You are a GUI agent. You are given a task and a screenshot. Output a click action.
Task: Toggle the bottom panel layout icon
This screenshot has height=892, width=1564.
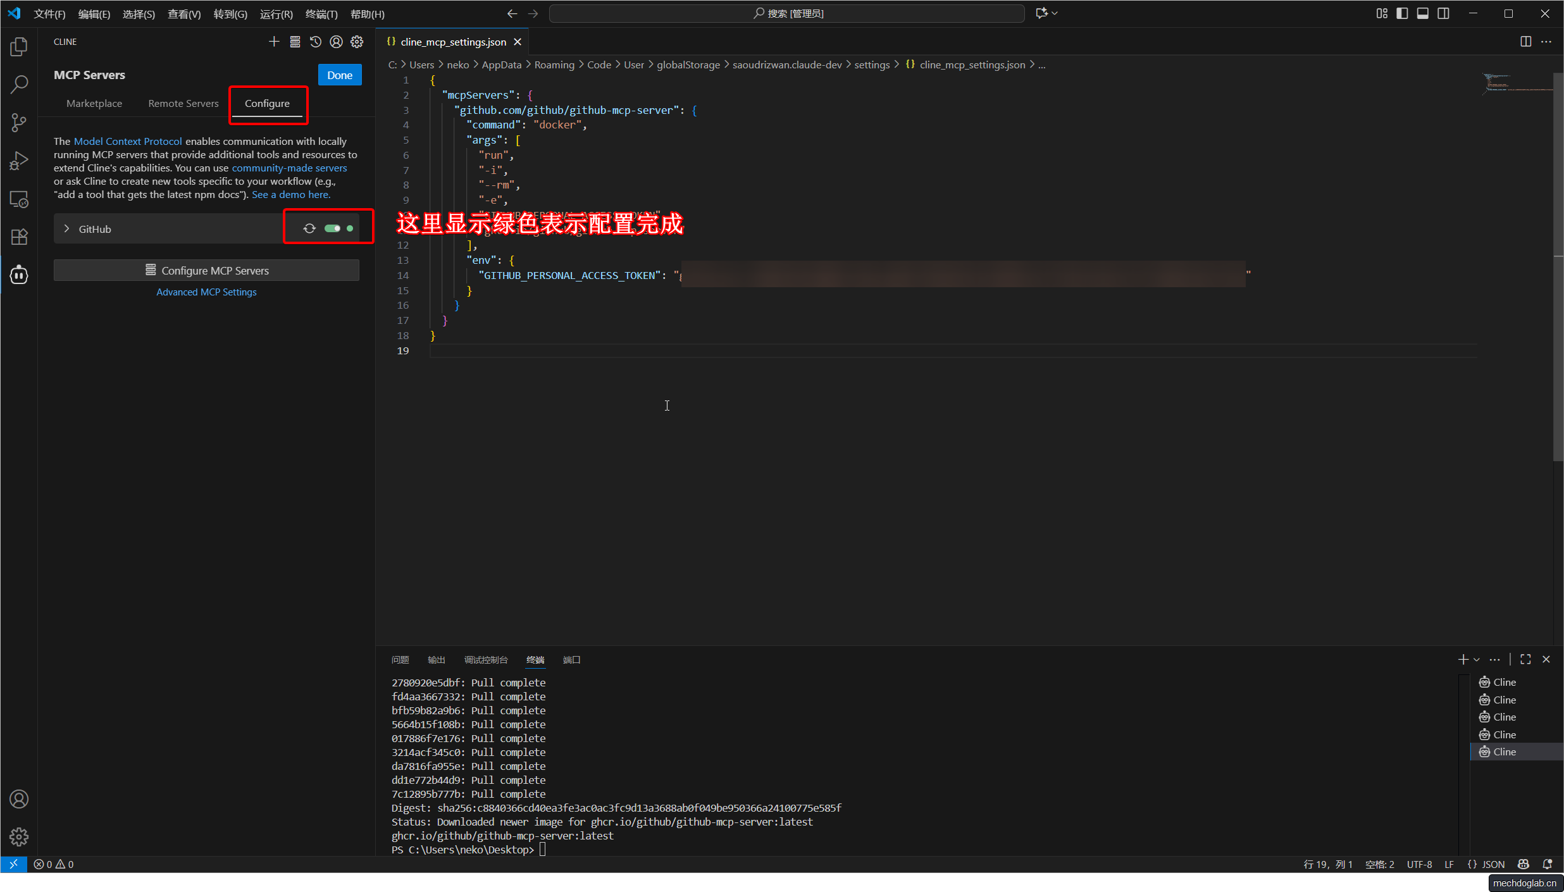tap(1422, 13)
